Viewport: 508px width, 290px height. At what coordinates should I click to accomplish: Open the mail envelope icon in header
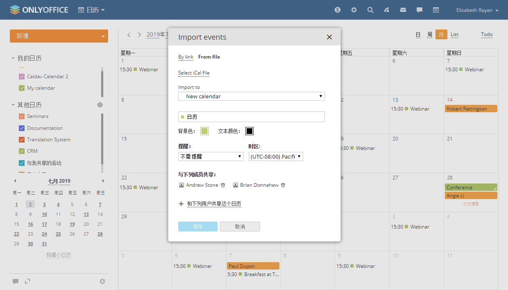[x=403, y=10]
